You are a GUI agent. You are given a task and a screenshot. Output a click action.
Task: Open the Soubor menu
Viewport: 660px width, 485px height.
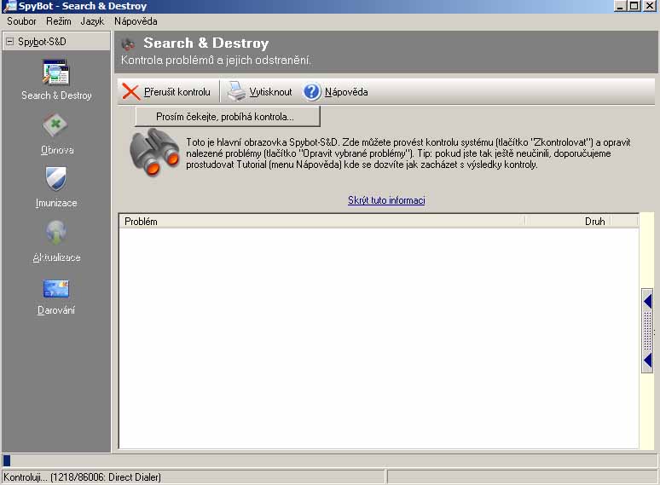21,21
